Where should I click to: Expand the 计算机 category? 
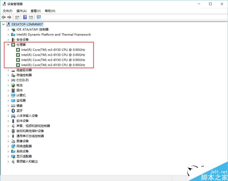8,95
